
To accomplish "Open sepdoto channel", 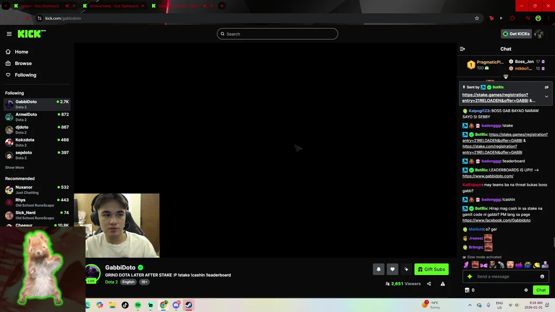I will (37, 155).
